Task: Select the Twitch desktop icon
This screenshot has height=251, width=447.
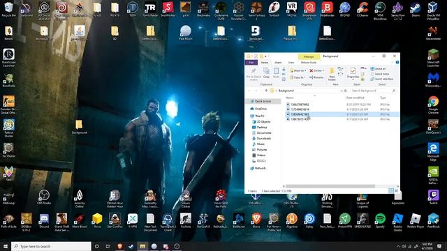Action: (433, 197)
